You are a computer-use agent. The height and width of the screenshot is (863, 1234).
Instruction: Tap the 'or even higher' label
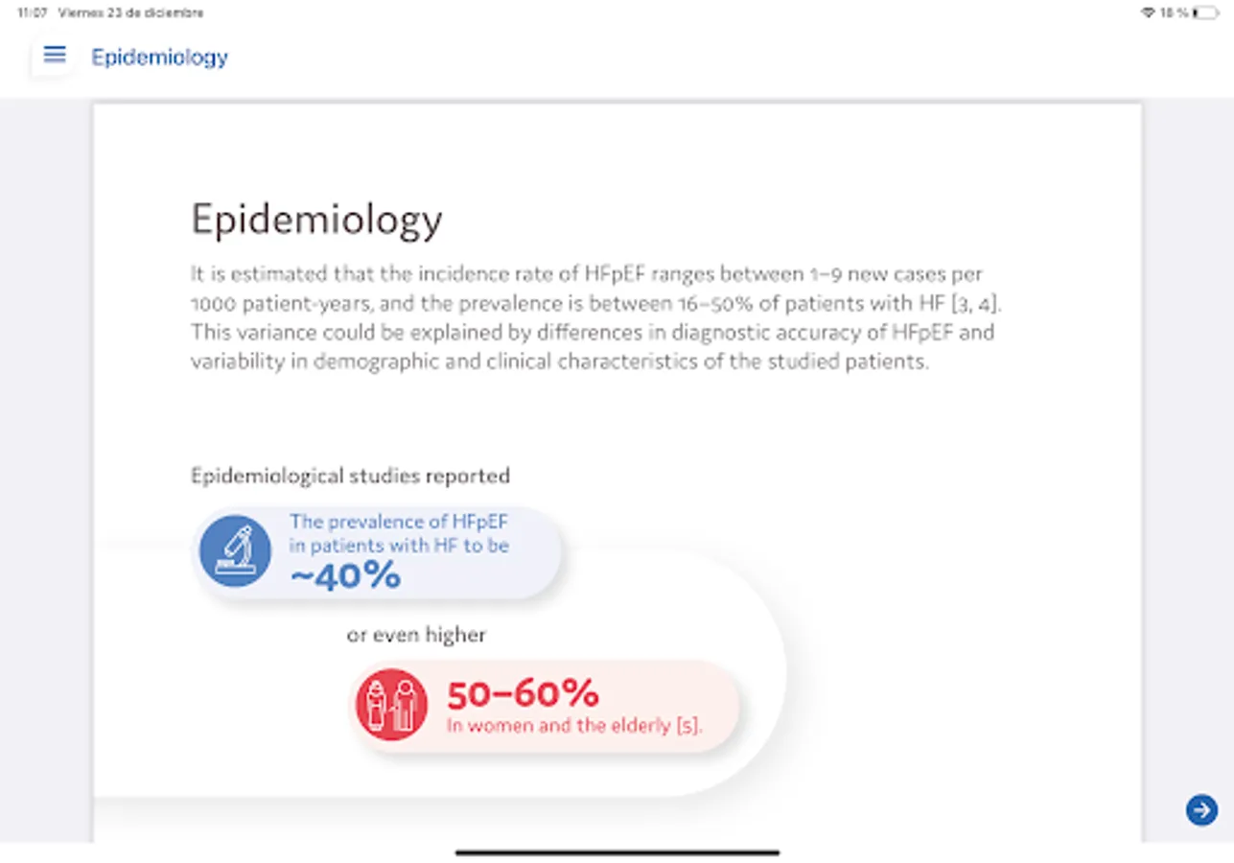tap(416, 635)
